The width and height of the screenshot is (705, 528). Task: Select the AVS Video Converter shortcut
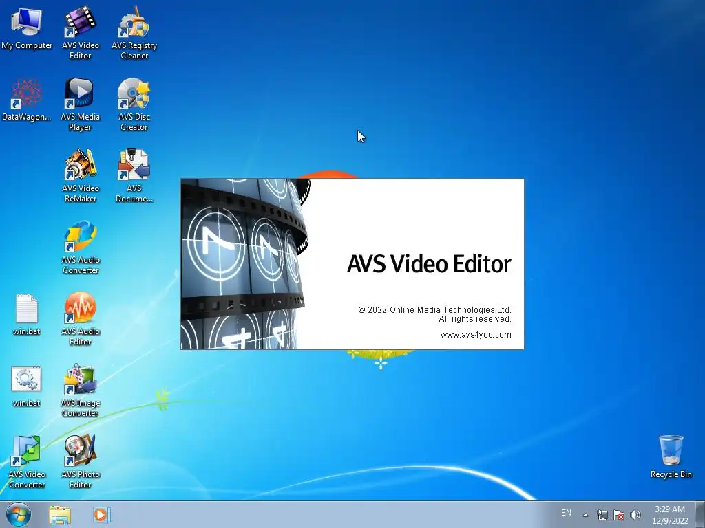click(27, 461)
